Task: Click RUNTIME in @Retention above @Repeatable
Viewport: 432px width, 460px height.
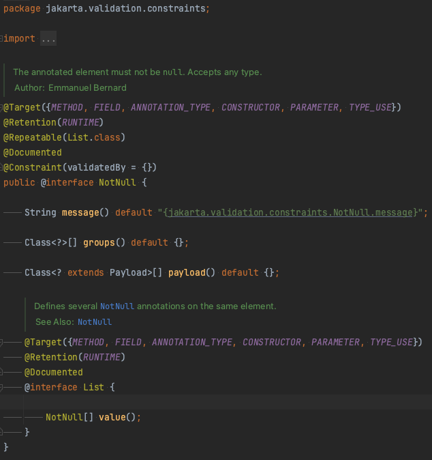Action: point(80,122)
